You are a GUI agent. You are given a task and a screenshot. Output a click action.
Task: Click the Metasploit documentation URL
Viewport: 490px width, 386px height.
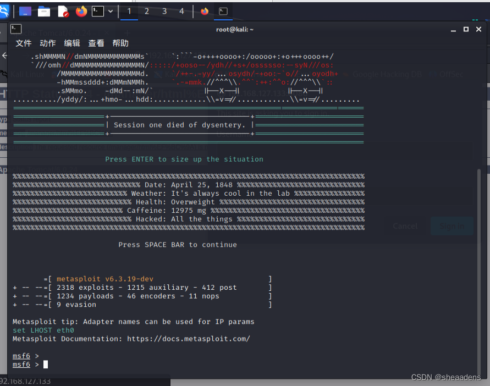(190, 339)
